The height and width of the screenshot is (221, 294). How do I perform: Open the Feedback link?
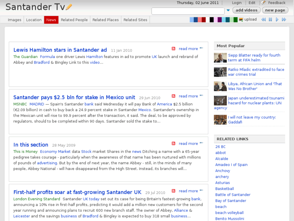[x=277, y=2]
